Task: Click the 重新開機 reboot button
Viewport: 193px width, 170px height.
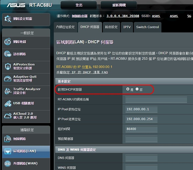Action: click(x=119, y=5)
